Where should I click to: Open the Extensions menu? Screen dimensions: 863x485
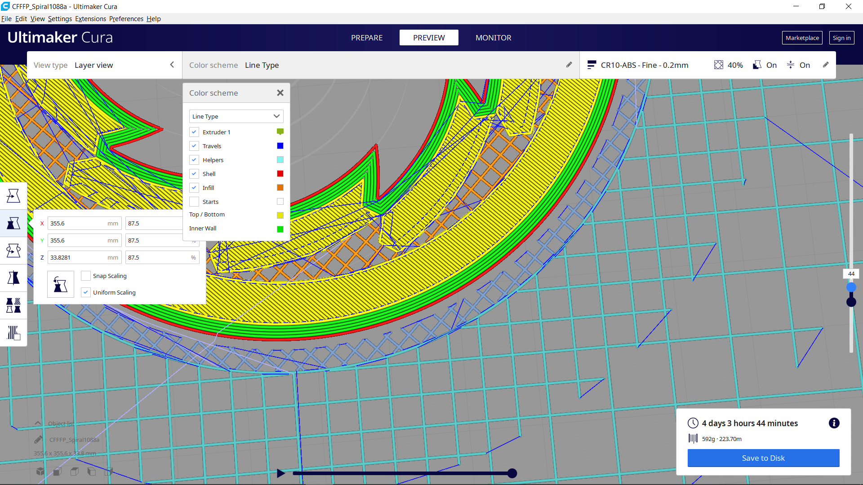click(x=90, y=19)
